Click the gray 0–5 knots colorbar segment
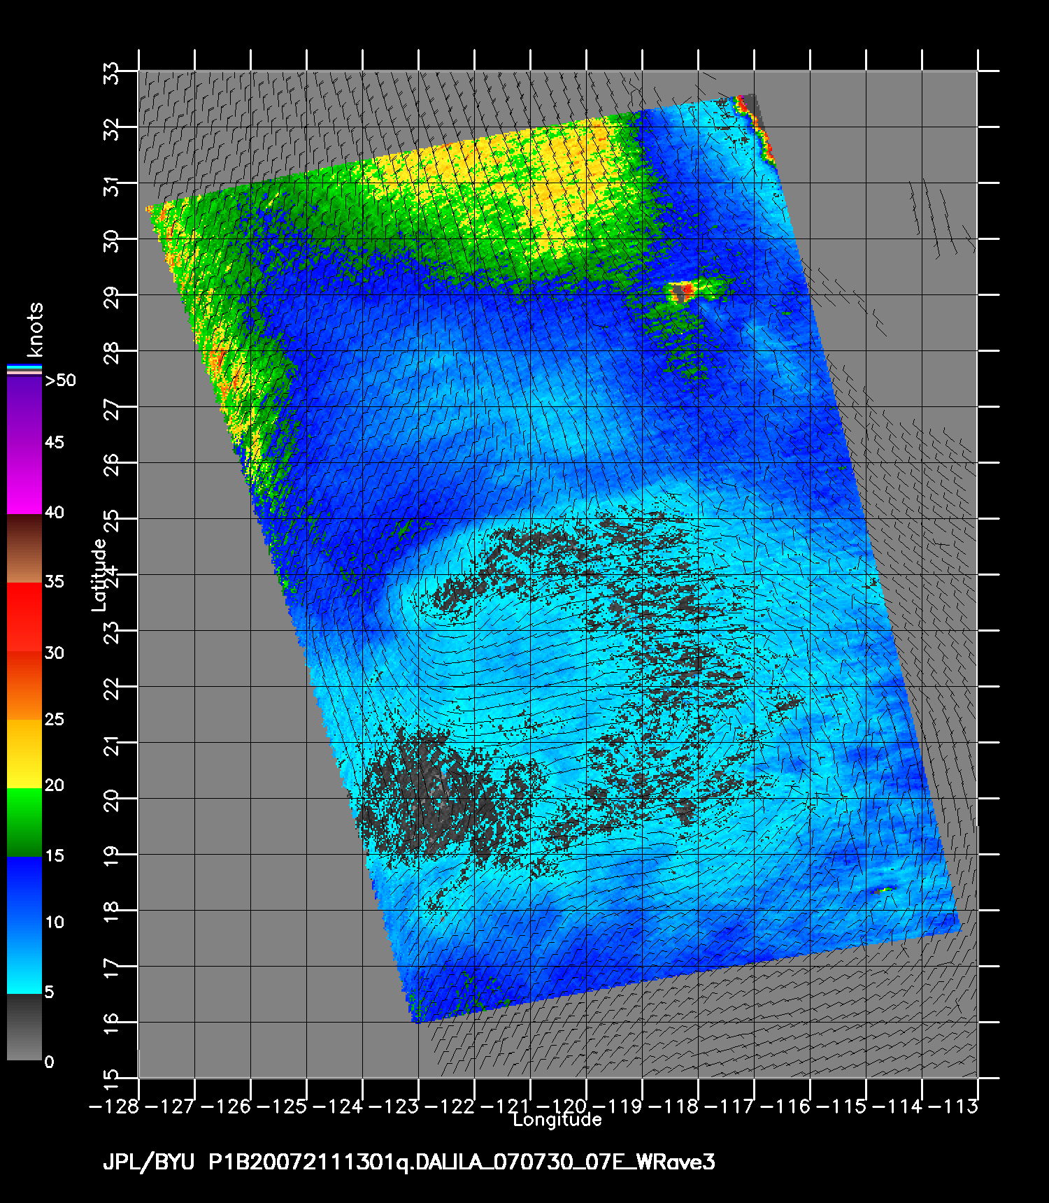Image resolution: width=1049 pixels, height=1203 pixels. (24, 1027)
